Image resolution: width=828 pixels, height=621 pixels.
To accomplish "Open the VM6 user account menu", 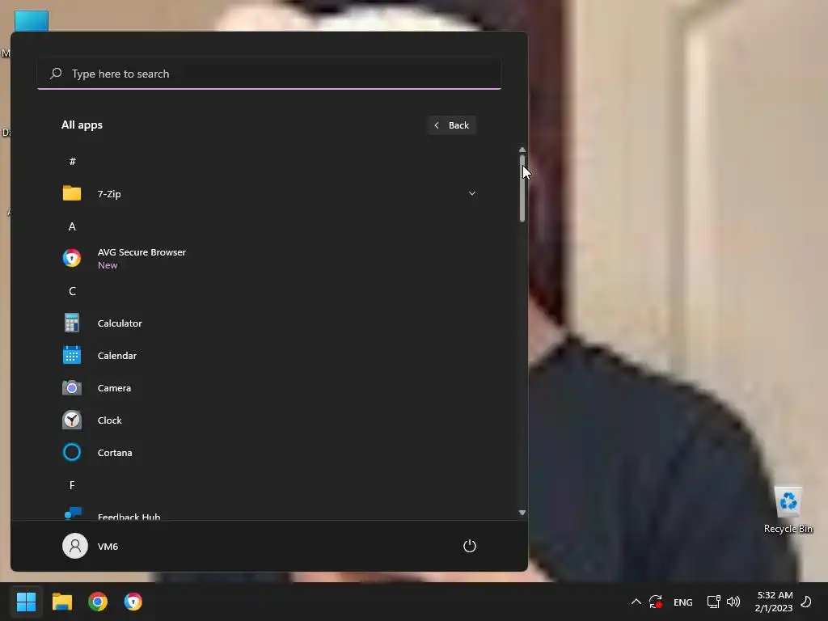I will click(x=91, y=546).
